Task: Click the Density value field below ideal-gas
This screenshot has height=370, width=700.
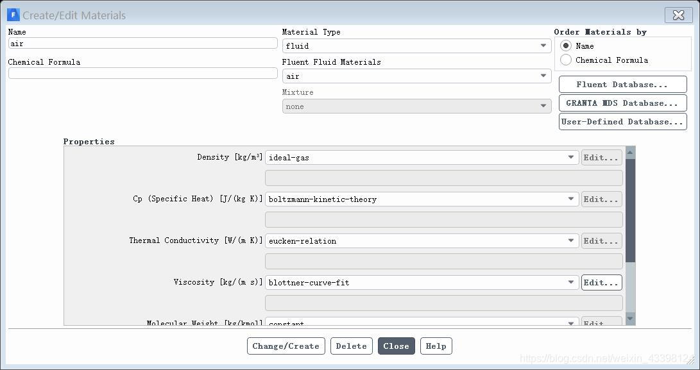Action: point(444,178)
